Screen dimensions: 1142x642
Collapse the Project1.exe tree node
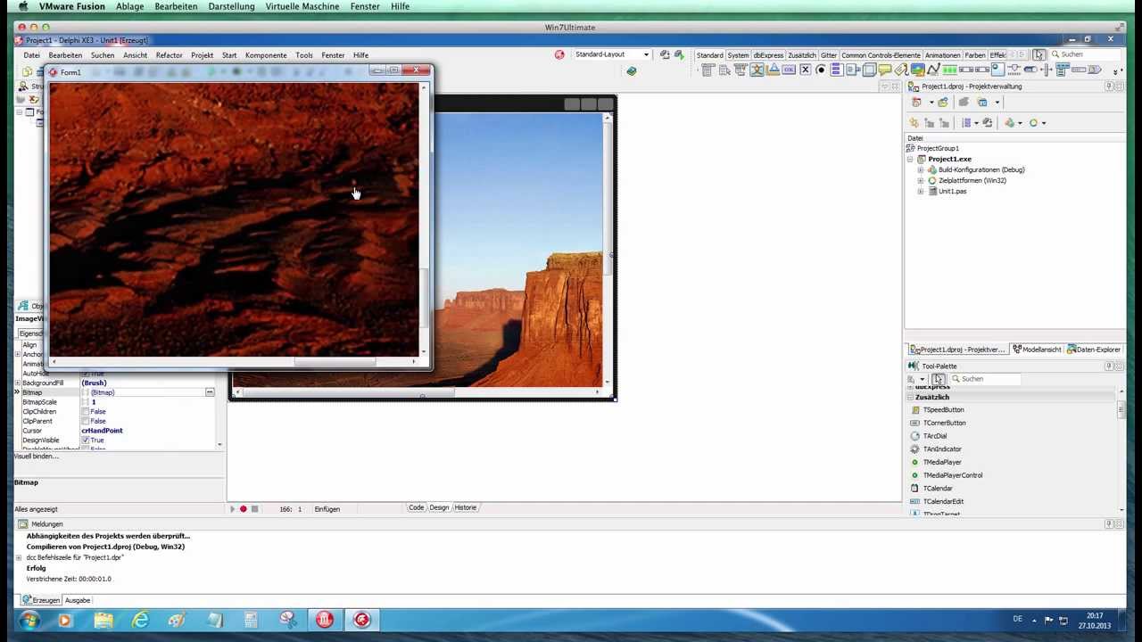pyautogui.click(x=911, y=159)
